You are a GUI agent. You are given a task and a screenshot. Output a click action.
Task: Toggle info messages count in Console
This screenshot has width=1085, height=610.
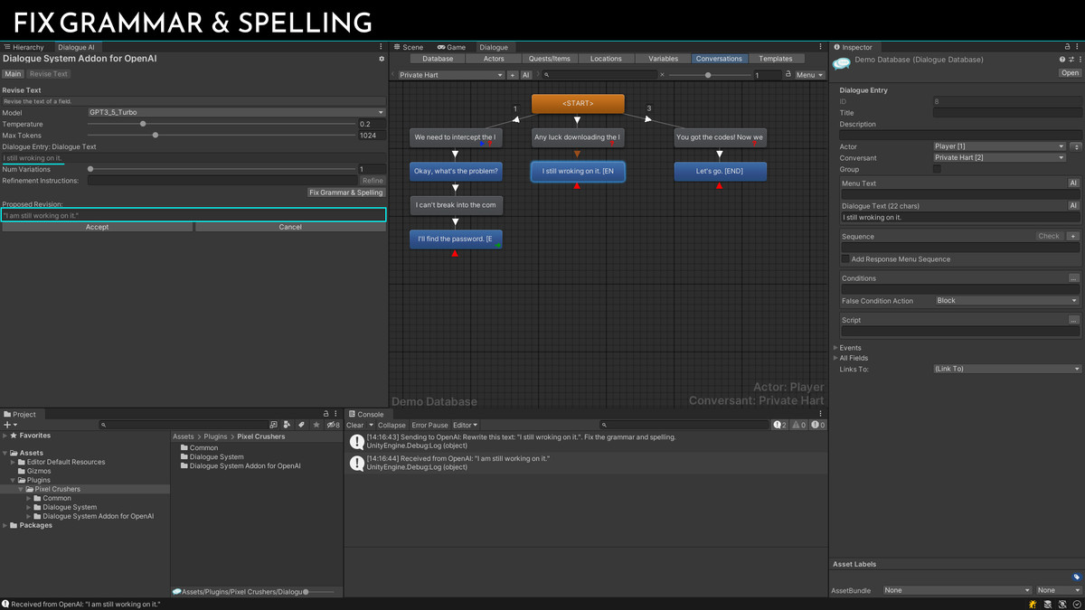click(x=779, y=425)
